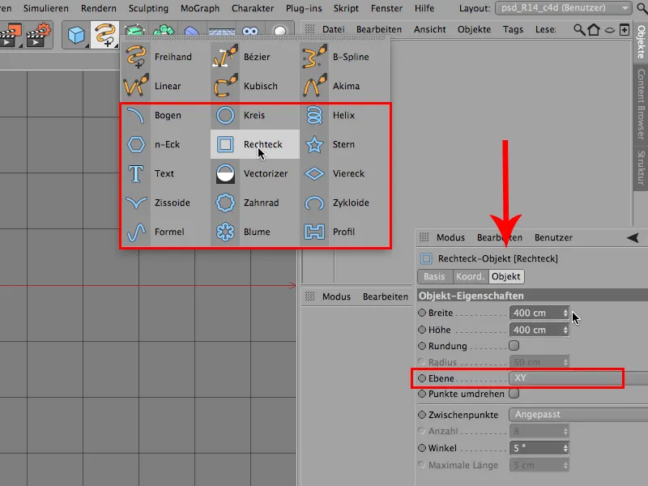Screen dimensions: 648x486
Task: Click the plus box icon in Object Manager
Action: pos(625,30)
